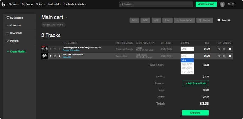Add Love Songs to the queue

[55, 49]
